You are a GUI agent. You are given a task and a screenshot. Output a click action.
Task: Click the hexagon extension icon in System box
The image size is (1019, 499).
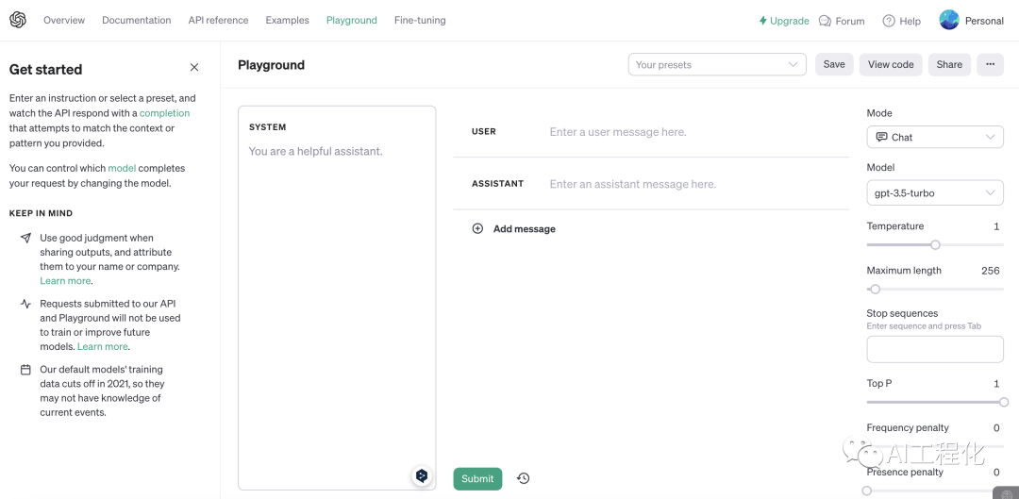point(422,475)
